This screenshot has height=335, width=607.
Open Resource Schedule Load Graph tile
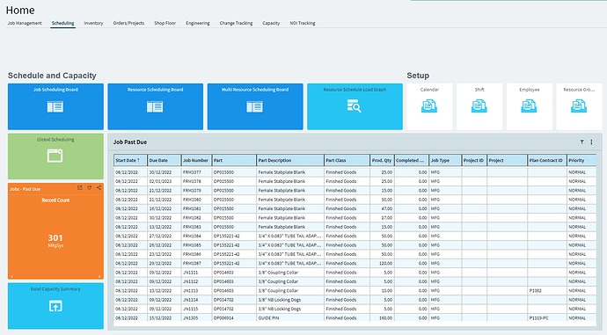(355, 106)
